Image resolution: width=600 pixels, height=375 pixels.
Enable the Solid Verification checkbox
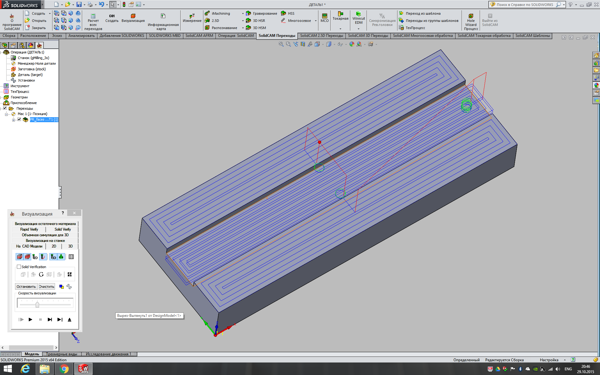[19, 267]
